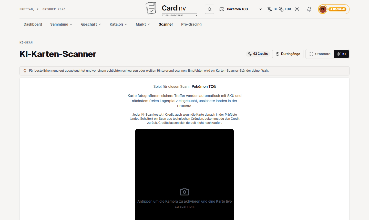Tap the black camera preview area

pos(184,174)
